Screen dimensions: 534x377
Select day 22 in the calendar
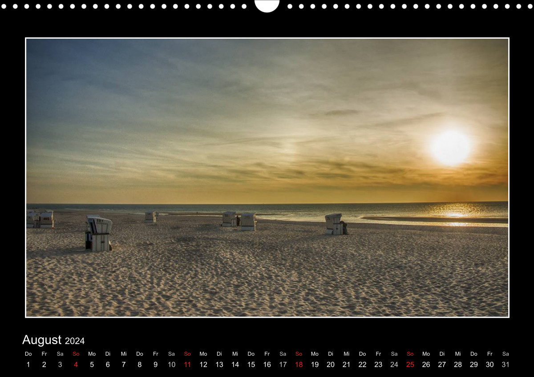click(x=363, y=365)
